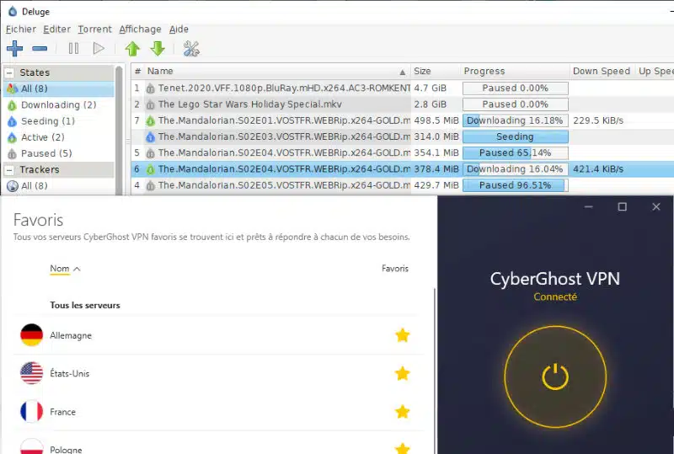The width and height of the screenshot is (674, 454).
Task: Select the Allemagne server row
Action: (x=218, y=335)
